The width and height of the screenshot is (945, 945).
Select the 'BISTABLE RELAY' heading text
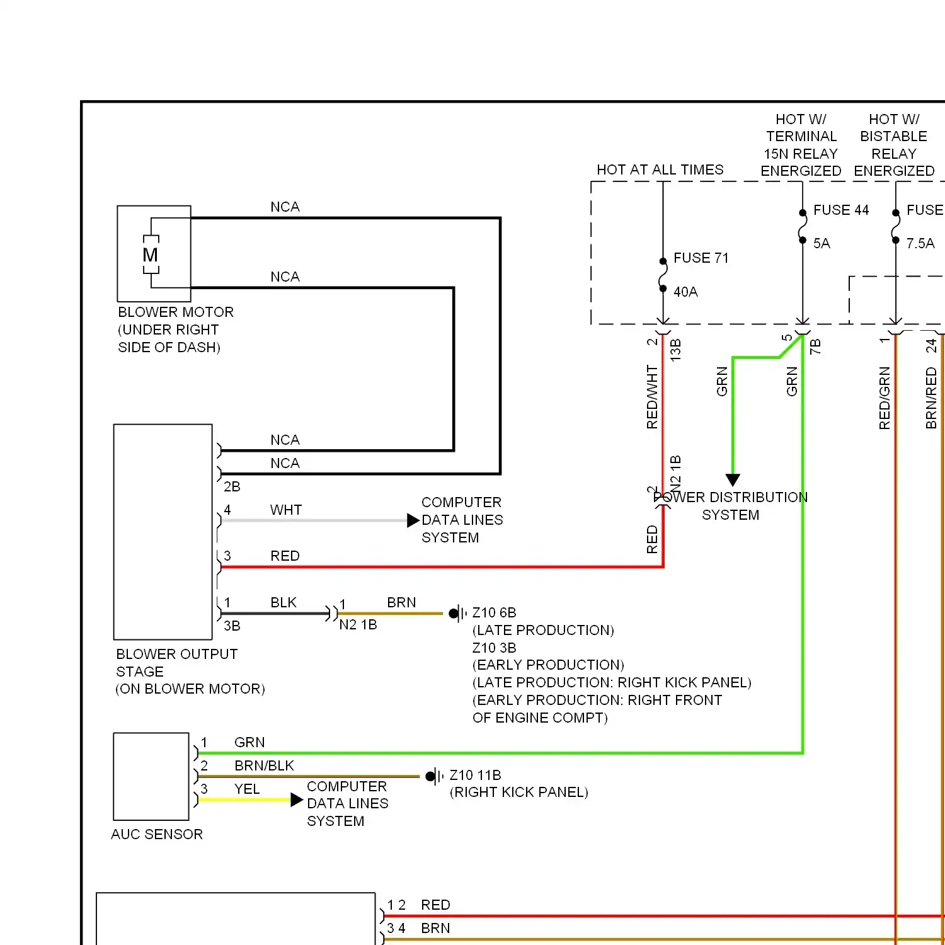894,145
